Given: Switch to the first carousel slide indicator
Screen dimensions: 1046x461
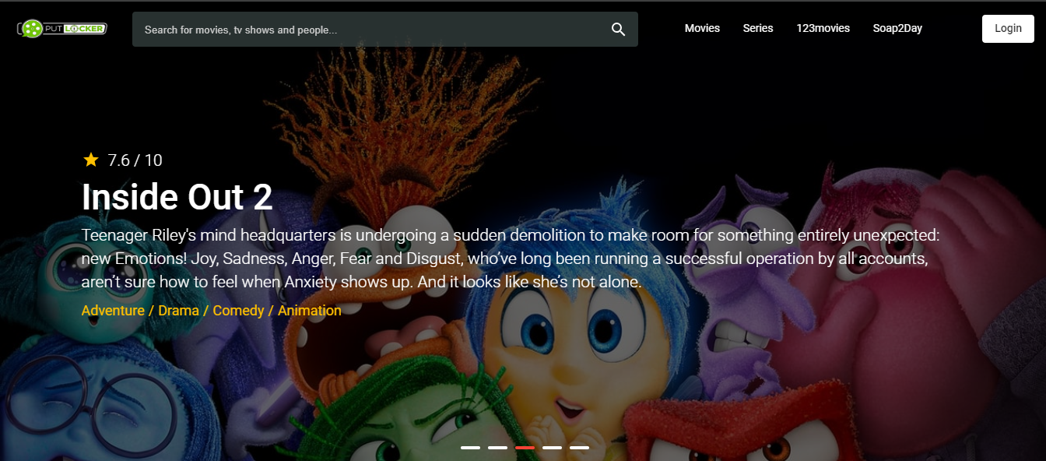Looking at the screenshot, I should click(x=470, y=448).
